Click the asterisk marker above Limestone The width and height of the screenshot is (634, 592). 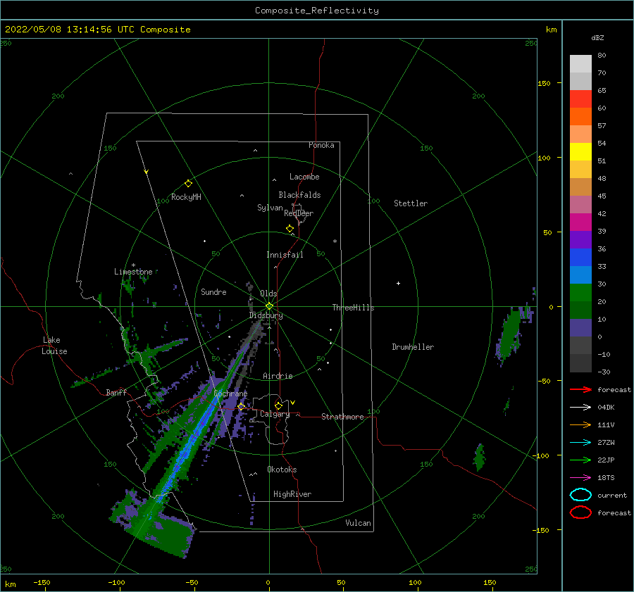[133, 265]
